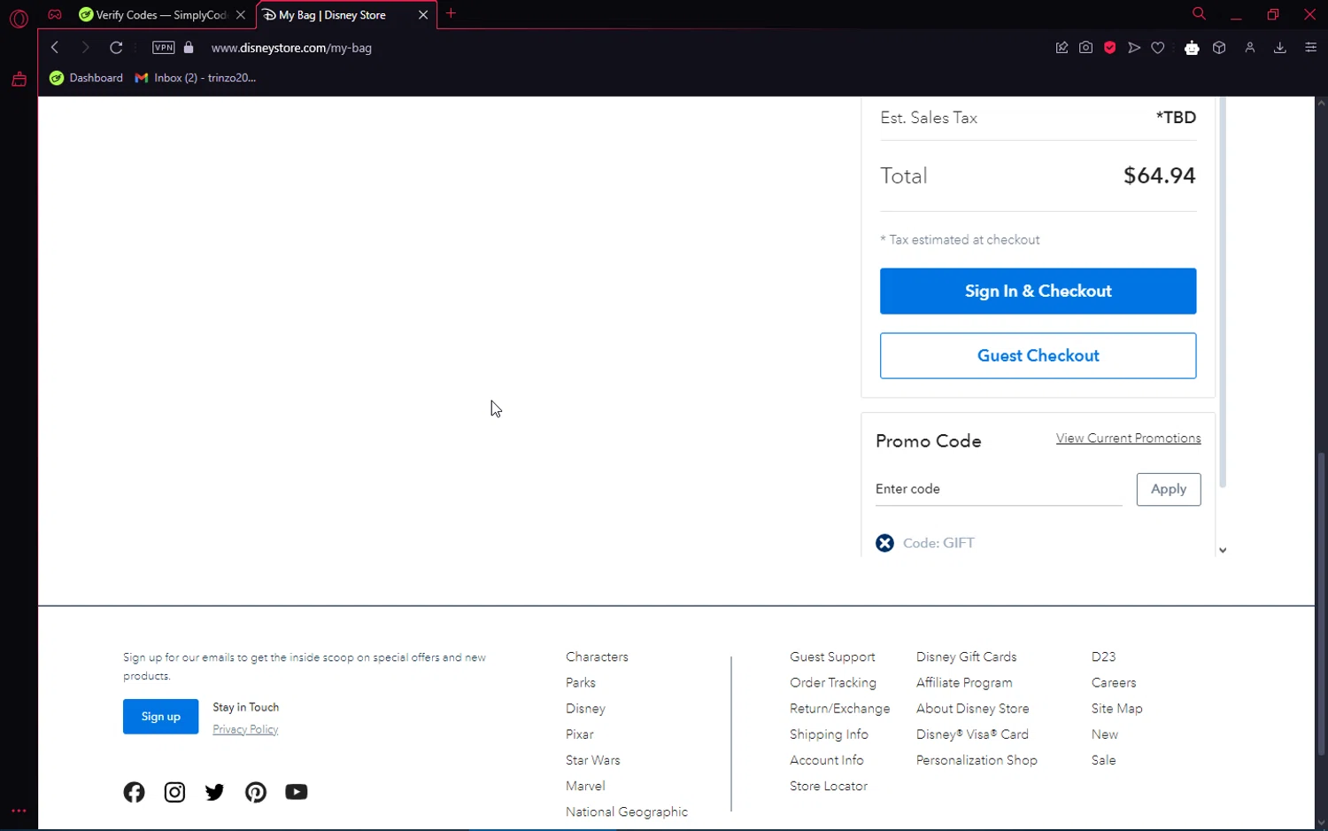Open Store Locator link
Screen dimensions: 1328x831
coord(829,786)
